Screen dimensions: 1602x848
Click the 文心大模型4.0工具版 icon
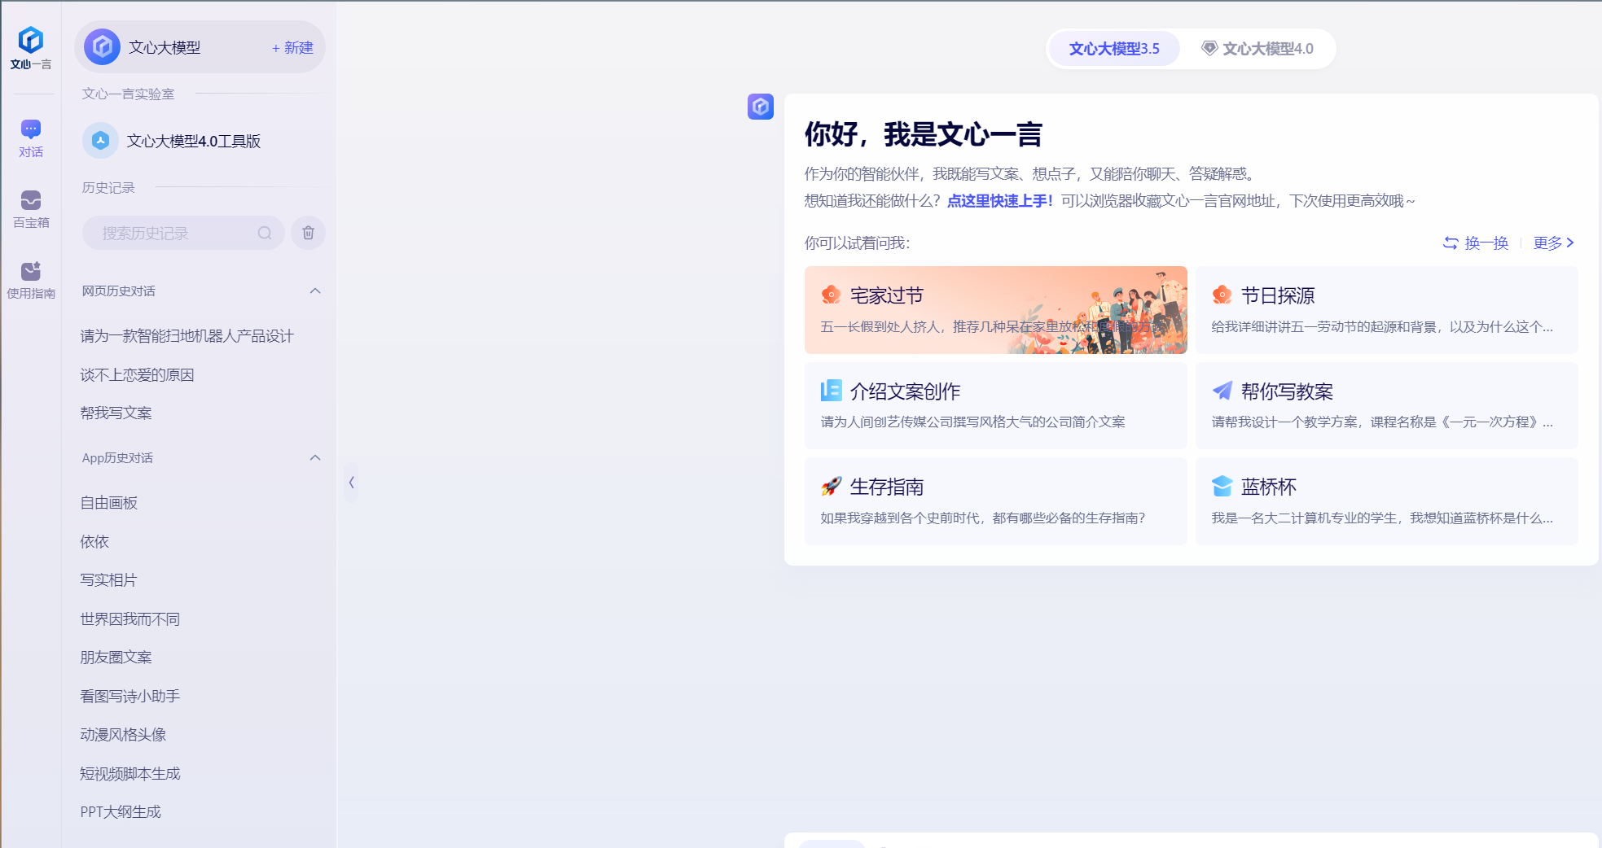pos(100,141)
